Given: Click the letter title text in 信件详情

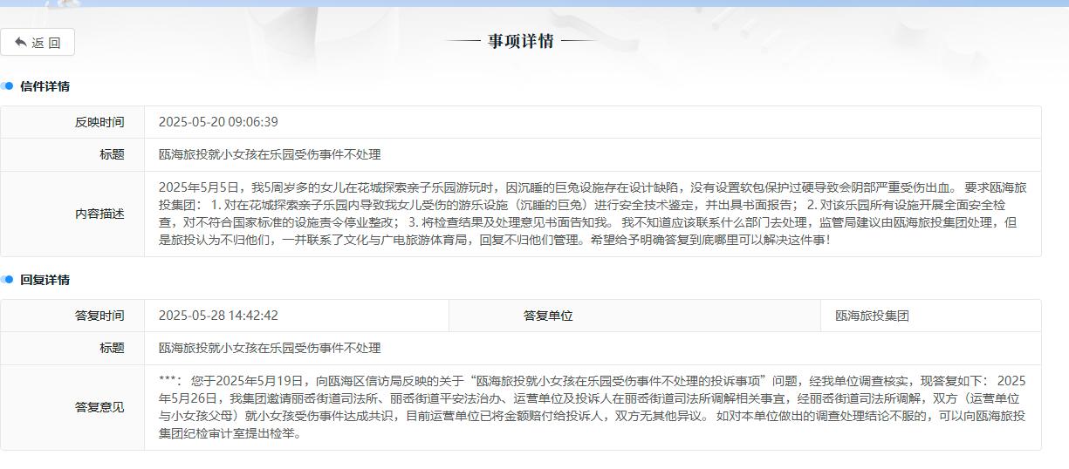Looking at the screenshot, I should click(x=270, y=154).
